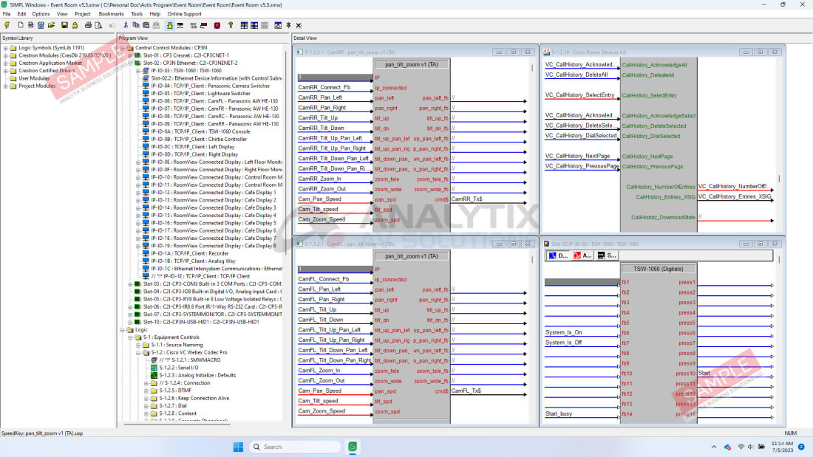Click the network diagram toolbar icon beside the chip
The image size is (813, 457).
point(180,25)
